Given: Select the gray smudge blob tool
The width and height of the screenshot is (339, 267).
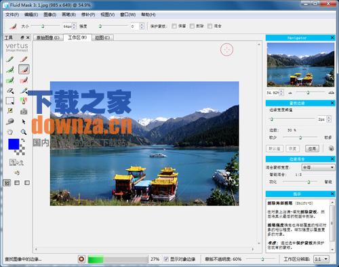Looking at the screenshot, I should click(x=9, y=121).
